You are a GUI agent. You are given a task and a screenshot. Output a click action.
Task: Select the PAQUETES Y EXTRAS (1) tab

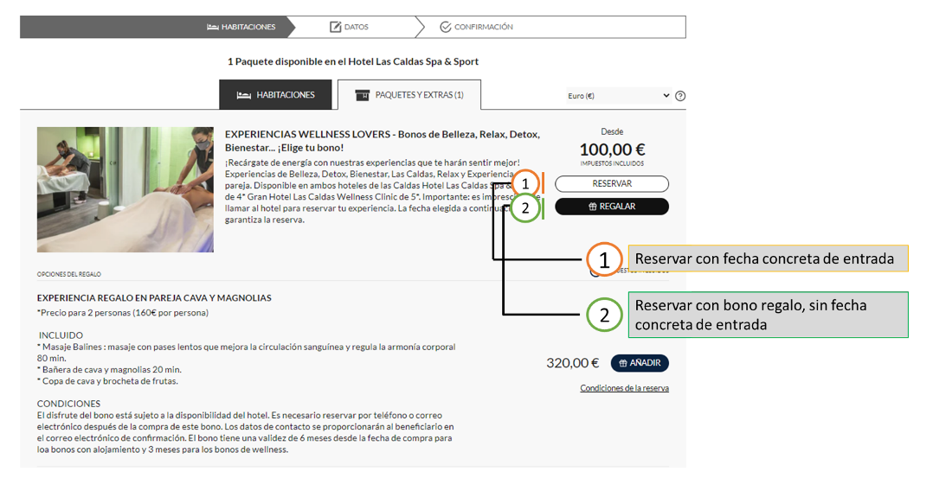pos(409,95)
